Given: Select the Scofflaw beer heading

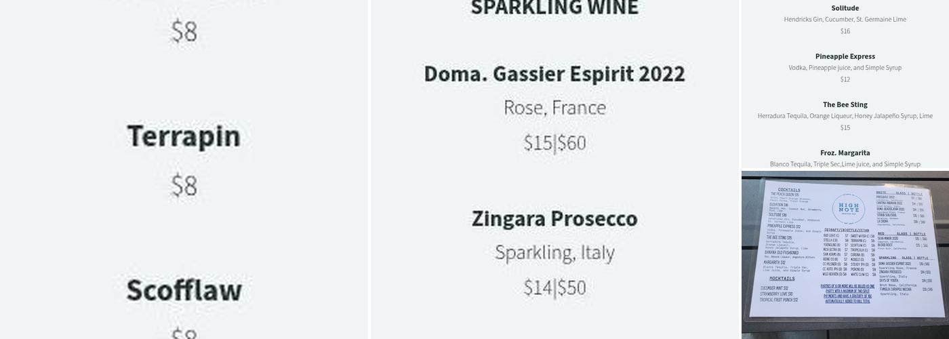Looking at the screenshot, I should click(x=184, y=290).
